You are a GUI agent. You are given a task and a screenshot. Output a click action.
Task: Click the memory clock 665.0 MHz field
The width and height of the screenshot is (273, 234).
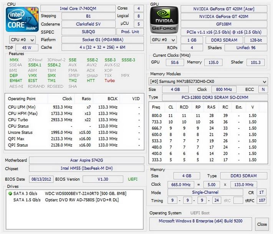pos(181,185)
